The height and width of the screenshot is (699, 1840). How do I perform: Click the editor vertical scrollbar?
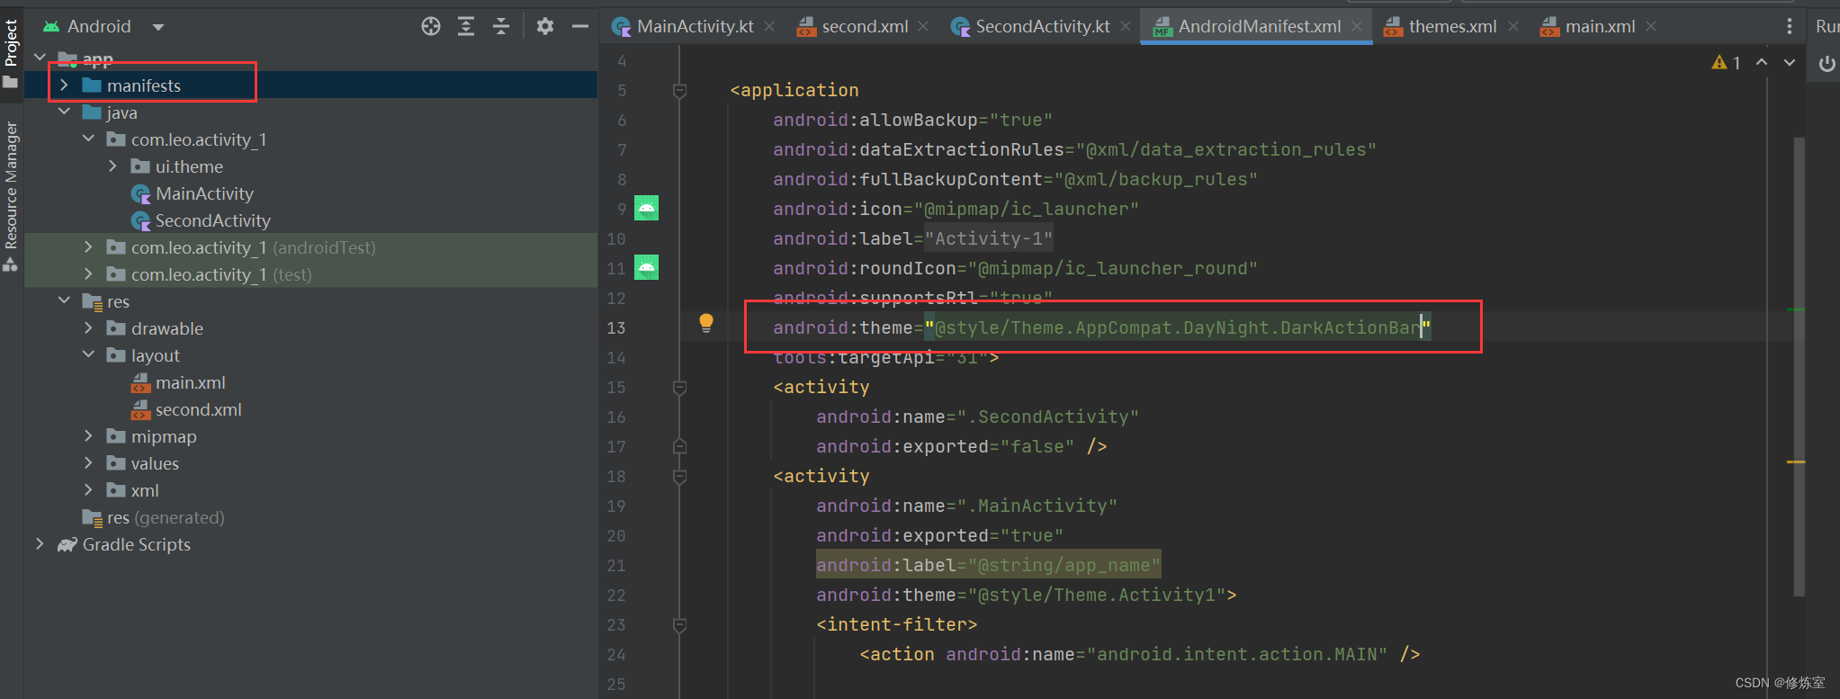[x=1799, y=366]
